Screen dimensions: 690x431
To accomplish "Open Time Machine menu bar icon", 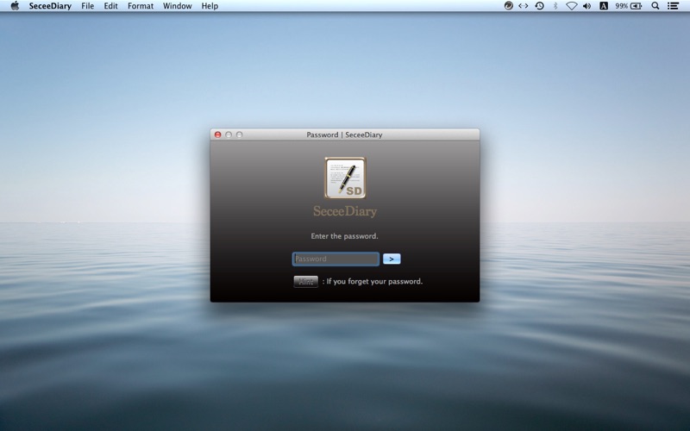I will (x=540, y=6).
